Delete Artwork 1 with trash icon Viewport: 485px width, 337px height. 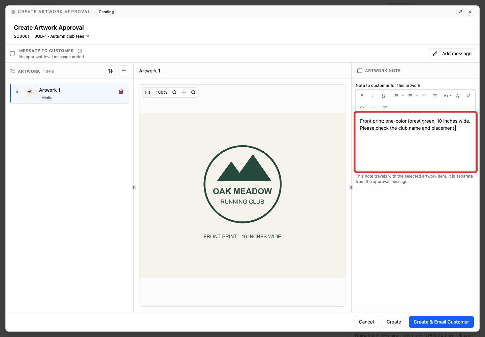pos(121,91)
